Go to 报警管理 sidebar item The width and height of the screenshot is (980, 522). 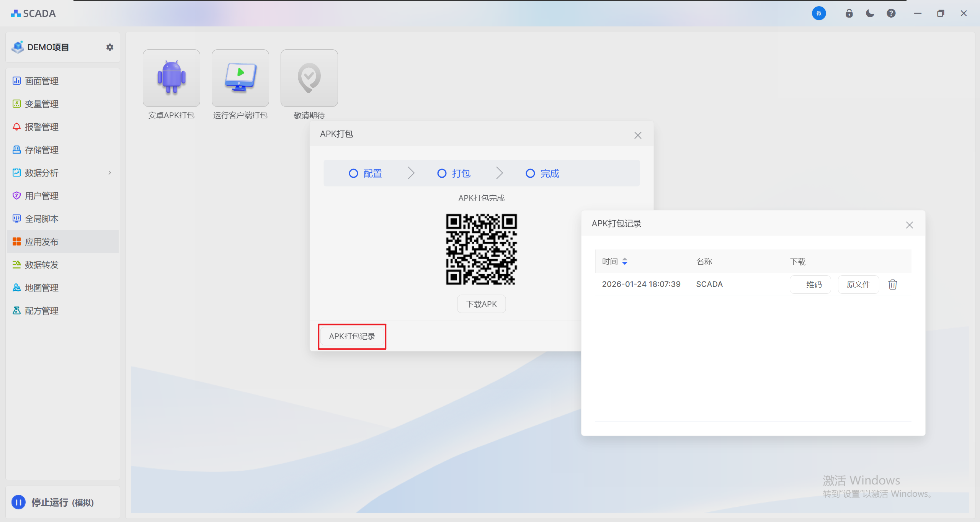(41, 127)
